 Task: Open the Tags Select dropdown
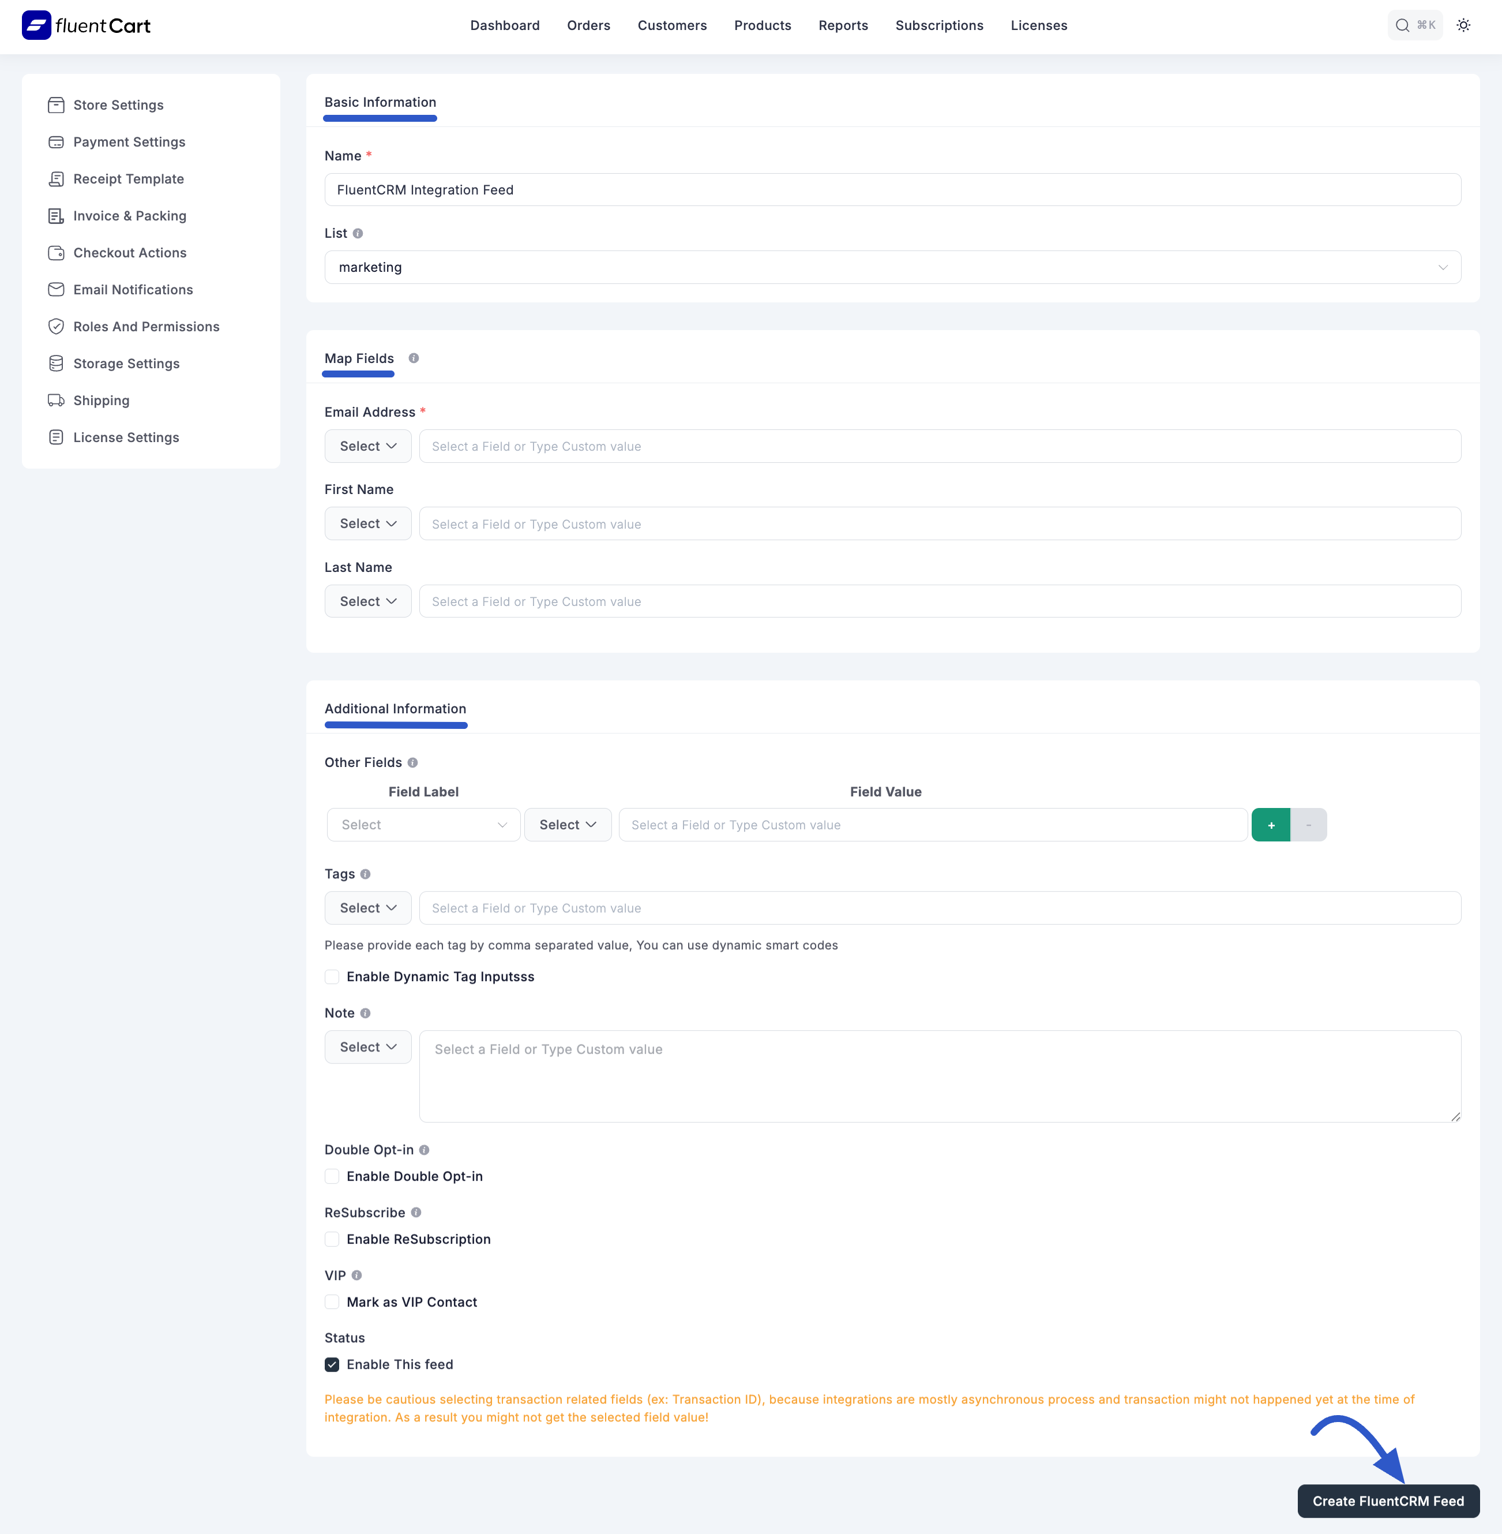pos(367,909)
